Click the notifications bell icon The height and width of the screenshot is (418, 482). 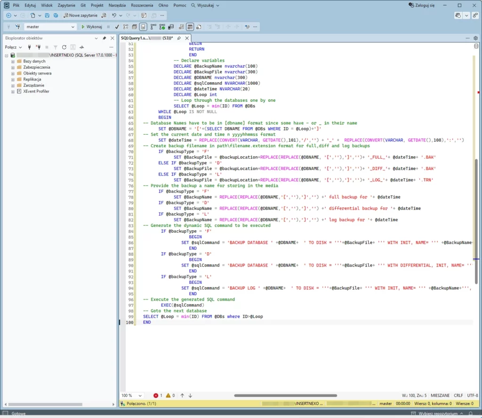(471, 414)
